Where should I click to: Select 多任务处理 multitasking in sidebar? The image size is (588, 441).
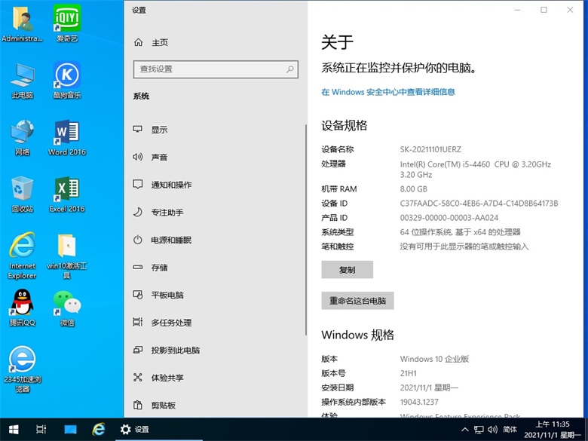click(171, 323)
